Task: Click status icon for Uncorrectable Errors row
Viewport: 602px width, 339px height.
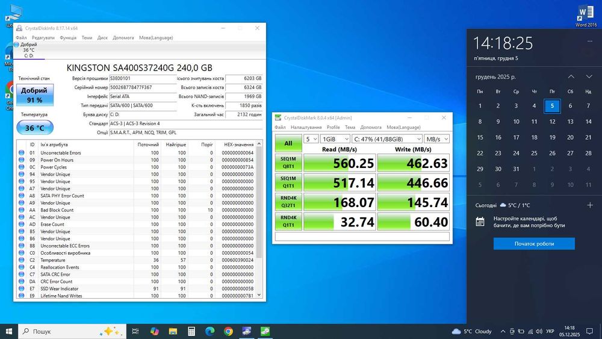Action: [x=22, y=153]
